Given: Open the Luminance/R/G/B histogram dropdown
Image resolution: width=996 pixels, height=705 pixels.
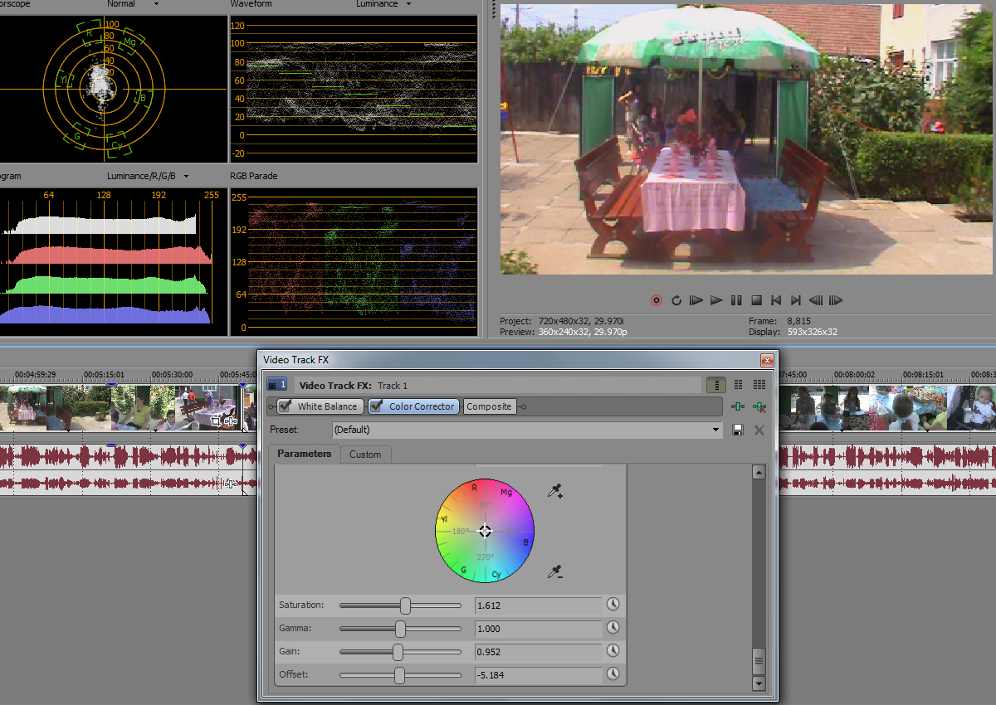Looking at the screenshot, I should tap(186, 176).
